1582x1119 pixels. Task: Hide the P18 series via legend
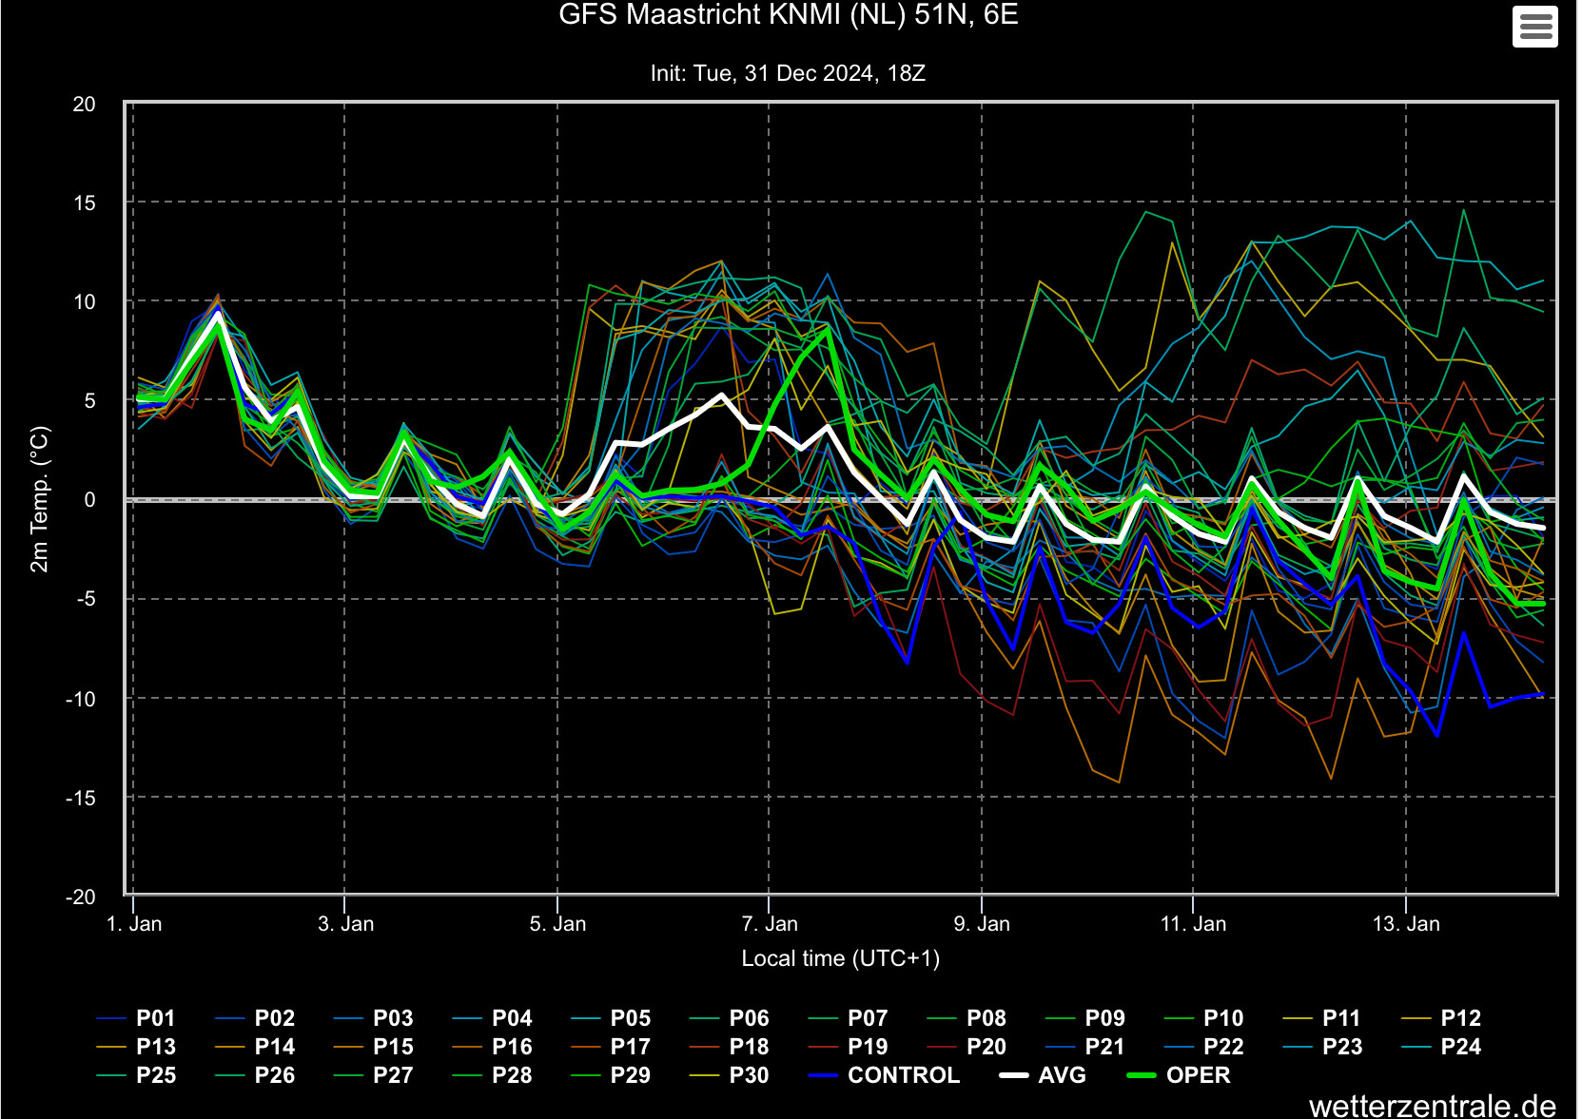[729, 1047]
